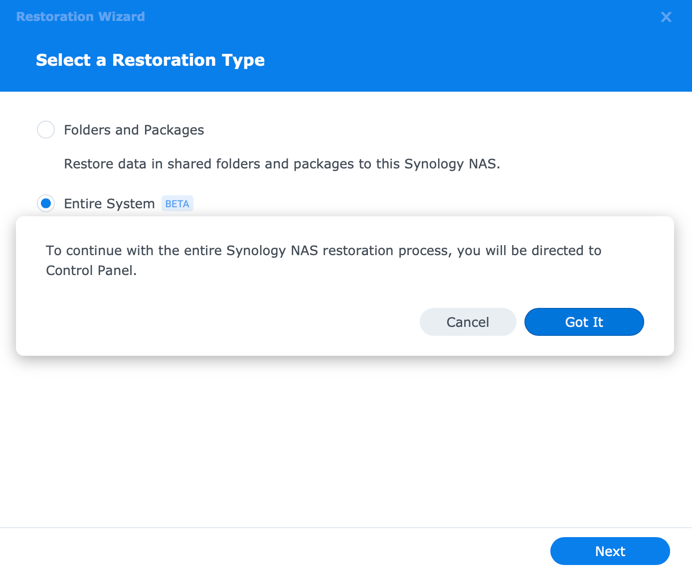Click the "Select a Restoration Type" heading
The width and height of the screenshot is (692, 573).
click(150, 60)
